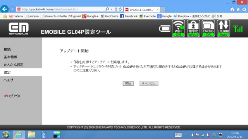This screenshot has width=248, height=139.
Task: Click the 暗号化 WPA/2 lock icon
Action: click(x=193, y=29)
